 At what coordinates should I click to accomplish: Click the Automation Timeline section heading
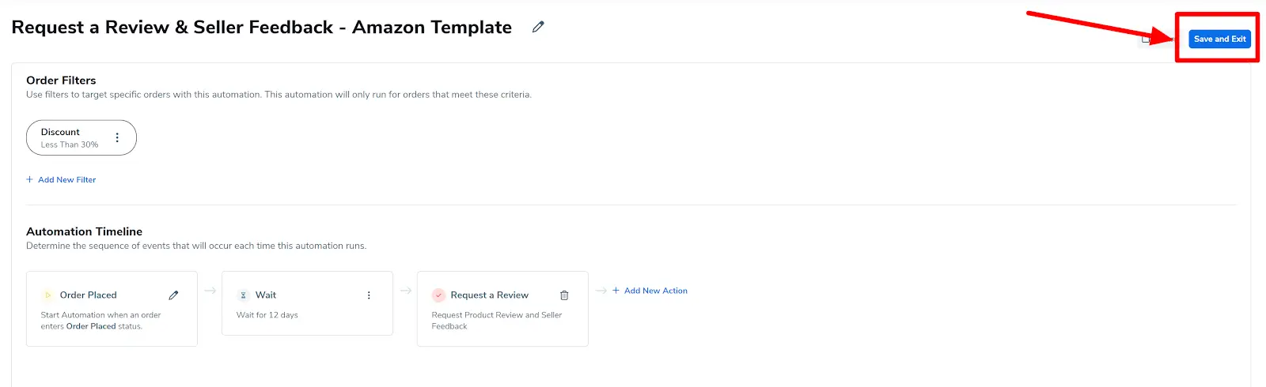pyautogui.click(x=84, y=231)
